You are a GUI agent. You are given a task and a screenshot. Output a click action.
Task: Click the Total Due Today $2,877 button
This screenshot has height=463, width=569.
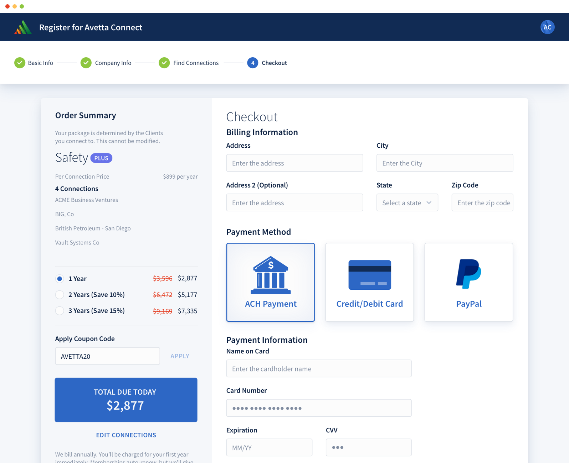click(x=126, y=400)
